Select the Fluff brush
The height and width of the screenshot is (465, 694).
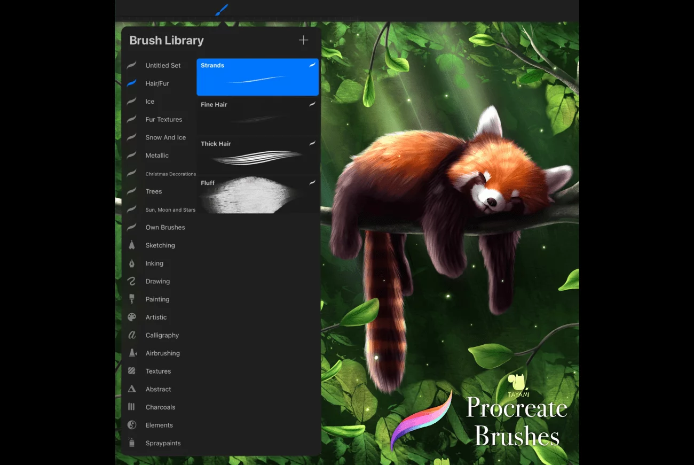(x=258, y=195)
